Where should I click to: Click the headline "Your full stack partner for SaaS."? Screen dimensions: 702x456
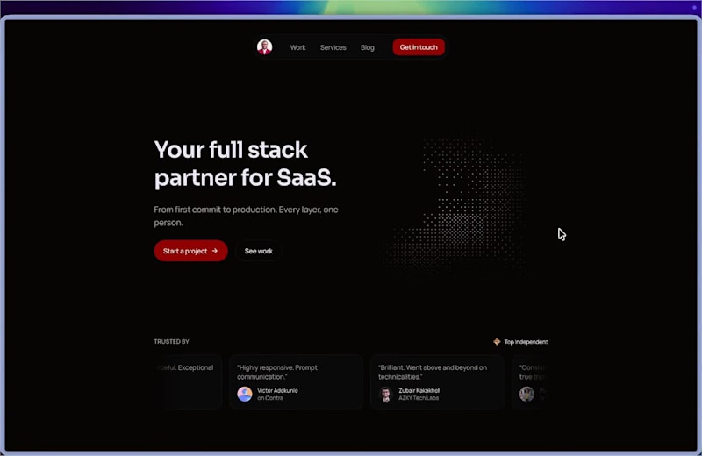click(x=245, y=163)
